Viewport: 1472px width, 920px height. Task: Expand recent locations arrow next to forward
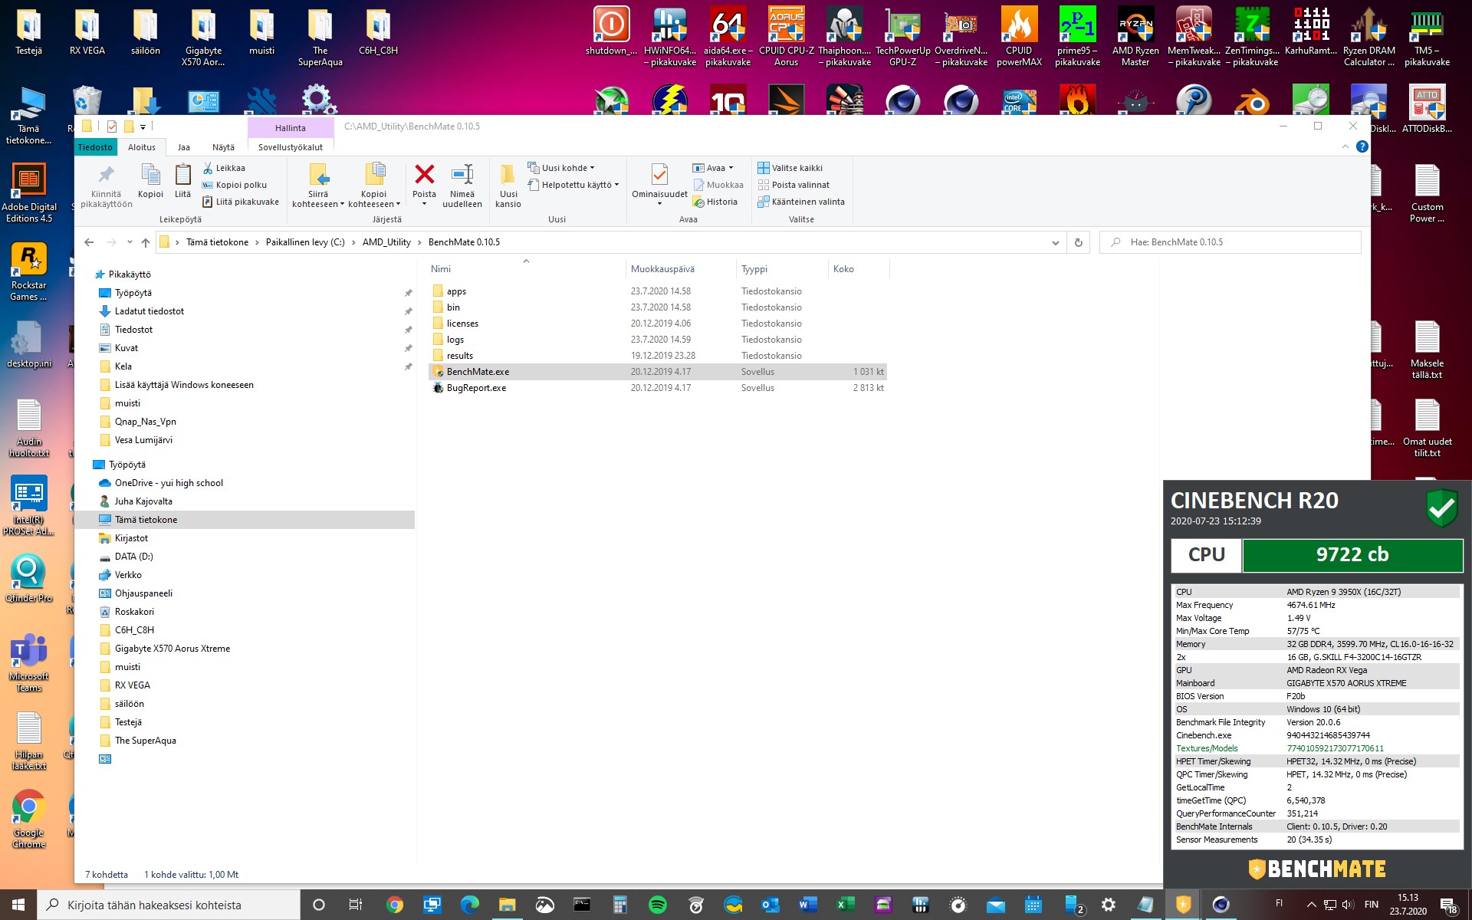tap(130, 242)
